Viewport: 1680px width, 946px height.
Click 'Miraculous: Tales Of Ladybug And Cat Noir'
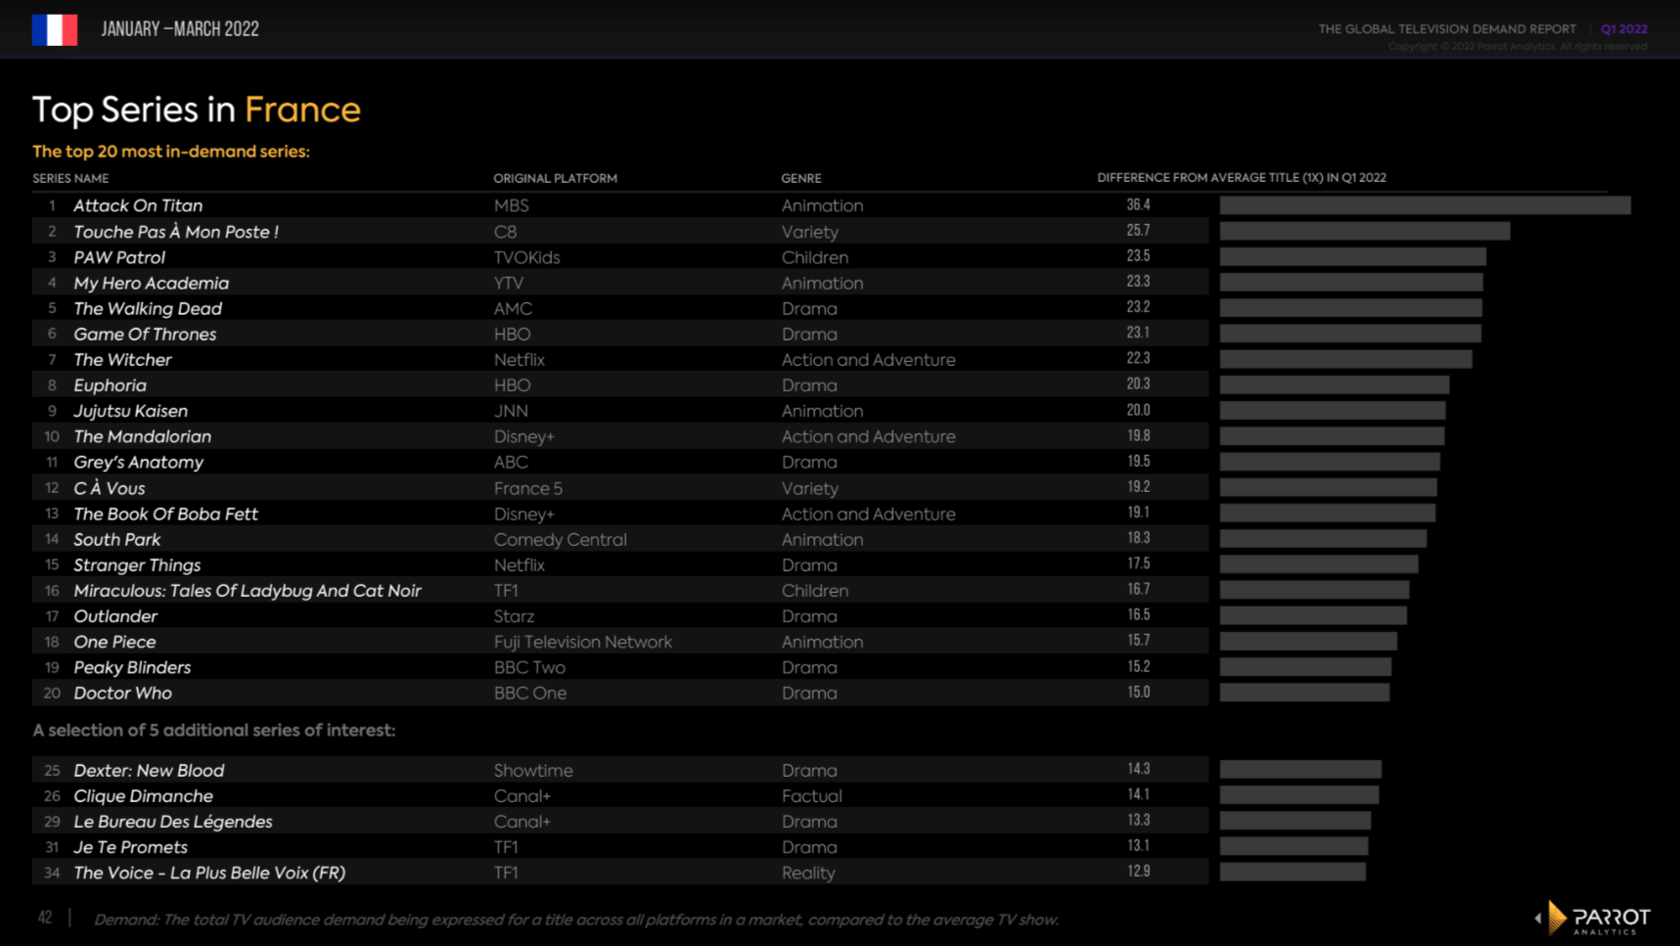[248, 590]
